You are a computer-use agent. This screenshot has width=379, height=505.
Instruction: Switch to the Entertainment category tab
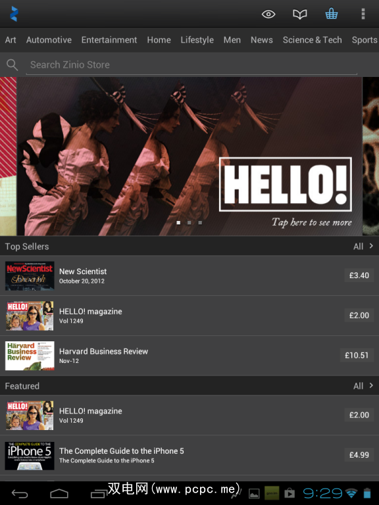[109, 40]
